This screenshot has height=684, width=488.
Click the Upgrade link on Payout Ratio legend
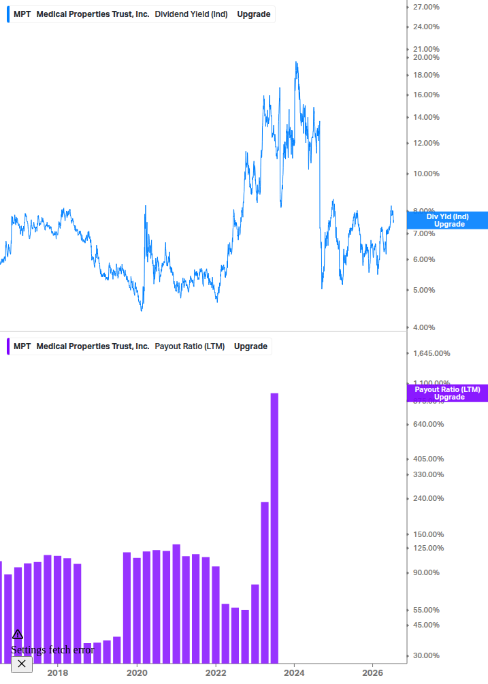tap(250, 346)
